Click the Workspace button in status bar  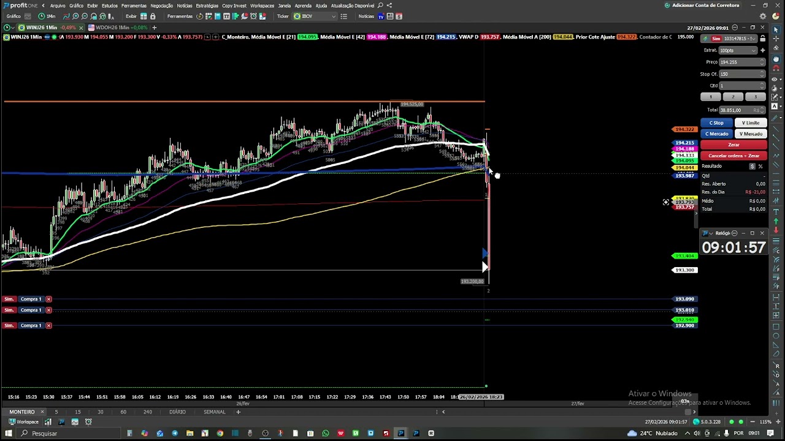point(23,422)
